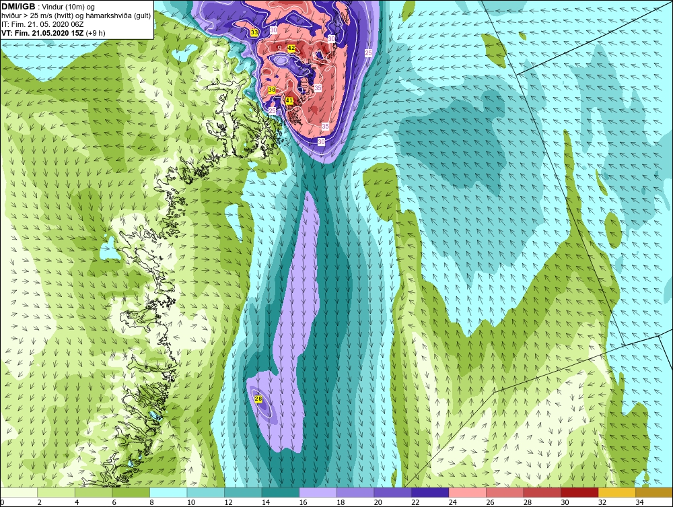Viewport: 673px width, 507px height.
Task: Select the 30–32 m/s dark red legend swatch
Action: [x=579, y=492]
